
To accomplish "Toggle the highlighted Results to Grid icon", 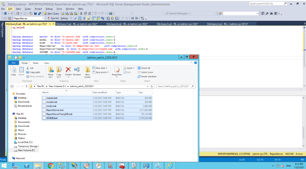I will [x=112, y=18].
